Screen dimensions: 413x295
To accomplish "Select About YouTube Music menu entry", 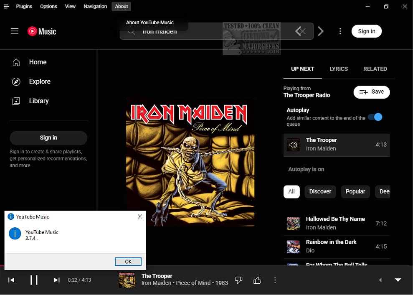I will 149,23.
